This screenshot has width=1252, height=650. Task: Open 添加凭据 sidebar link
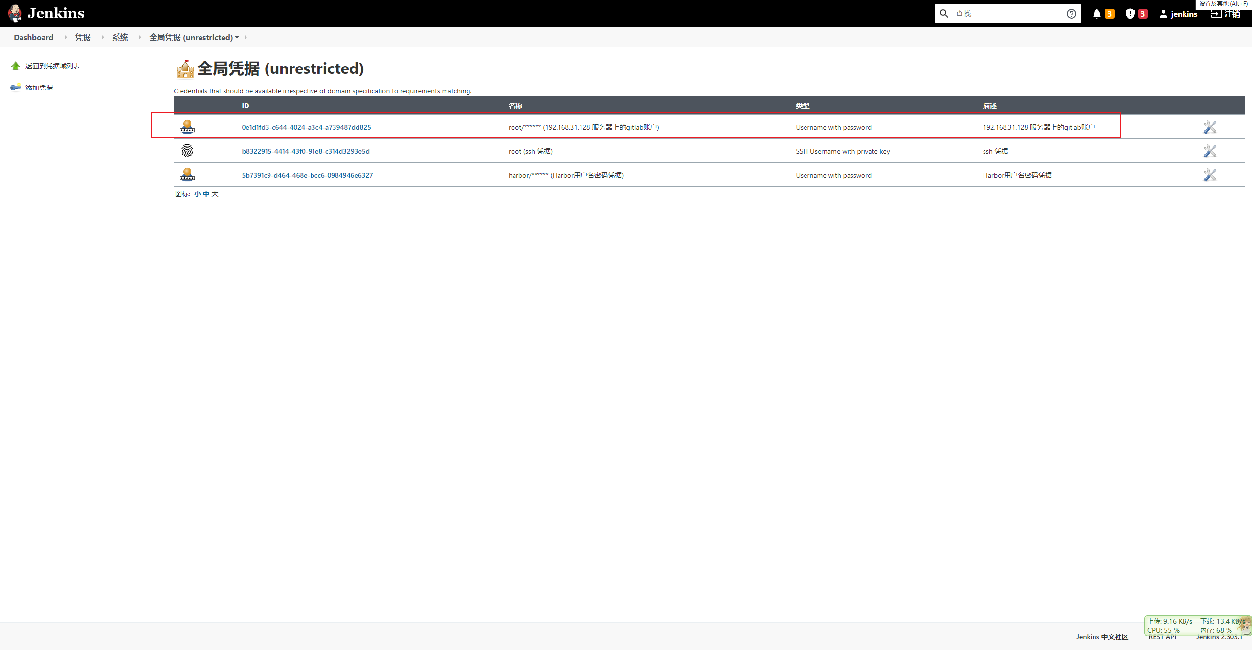coord(39,88)
